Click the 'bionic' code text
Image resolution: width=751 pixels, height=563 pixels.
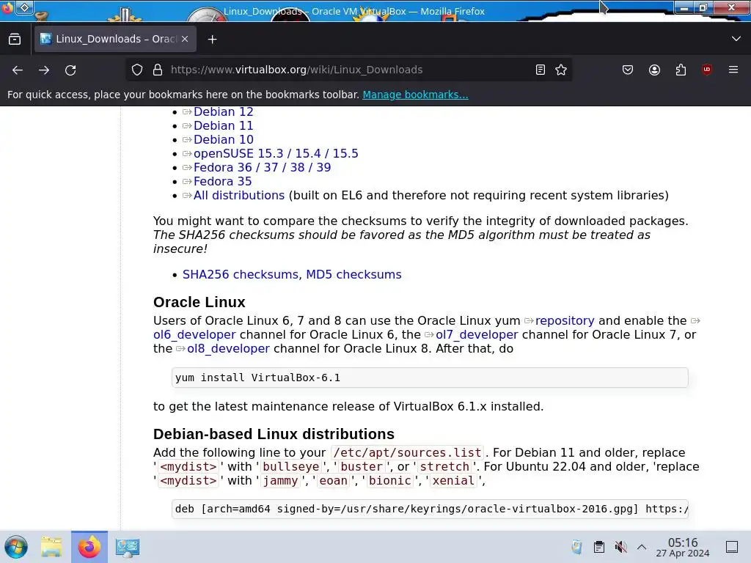point(390,481)
